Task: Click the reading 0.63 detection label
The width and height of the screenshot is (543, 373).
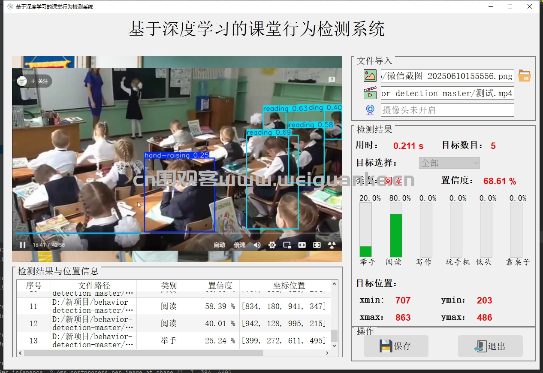Action: point(286,109)
